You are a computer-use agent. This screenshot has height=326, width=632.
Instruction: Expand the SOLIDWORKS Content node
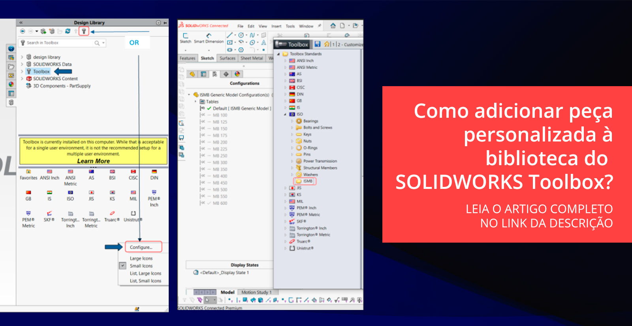(x=22, y=79)
